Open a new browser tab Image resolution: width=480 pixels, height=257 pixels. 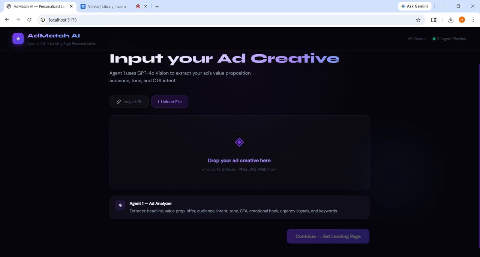tap(157, 6)
